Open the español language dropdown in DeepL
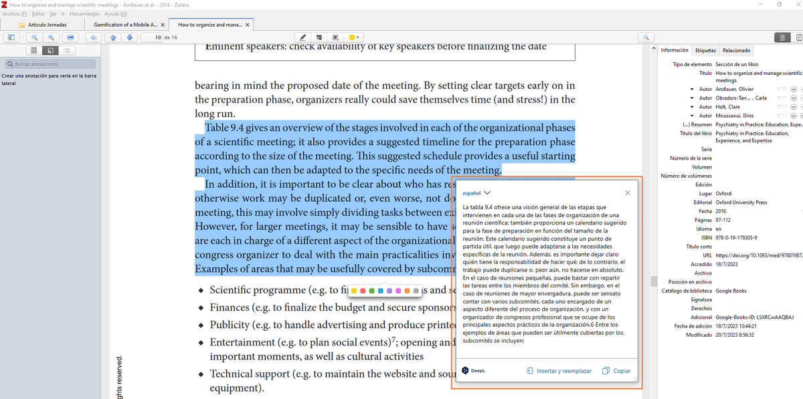 coord(476,193)
